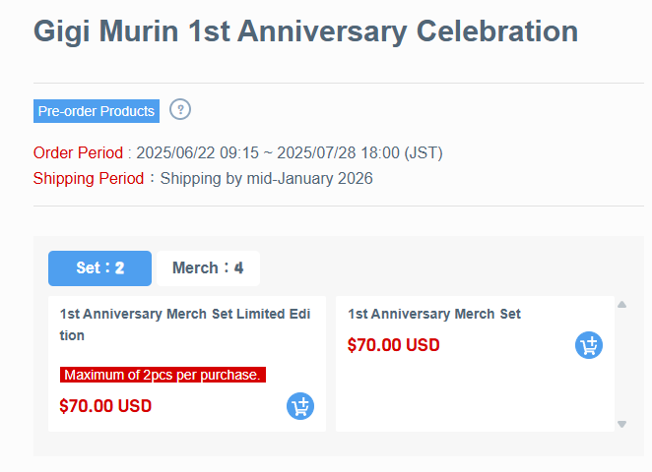Screen dimensions: 652x472
Task: Click the Shipping by mid-January 2026 text
Action: 267,179
